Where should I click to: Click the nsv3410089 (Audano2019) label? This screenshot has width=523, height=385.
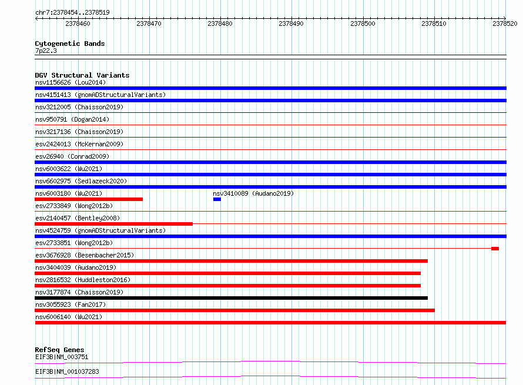coord(253,193)
